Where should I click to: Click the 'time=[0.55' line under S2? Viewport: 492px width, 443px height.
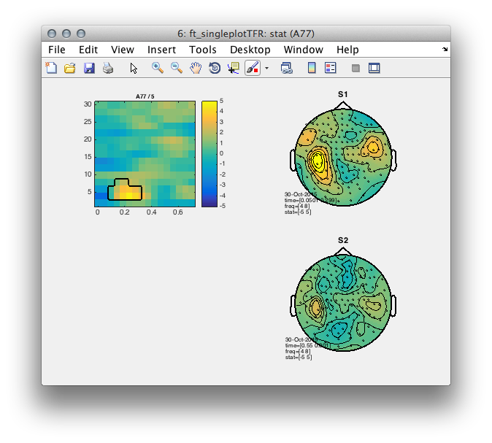click(x=308, y=345)
